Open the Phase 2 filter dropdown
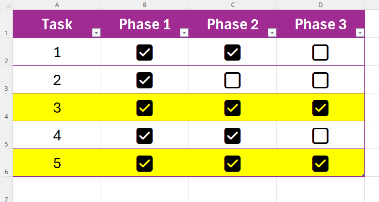The width and height of the screenshot is (379, 202). (x=272, y=33)
